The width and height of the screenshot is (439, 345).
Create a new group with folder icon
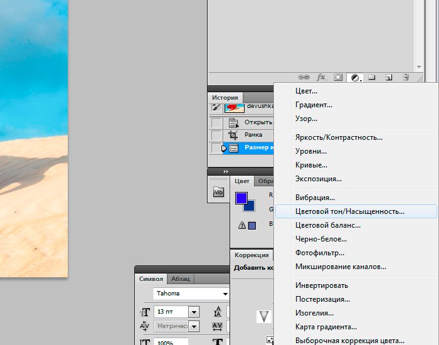point(371,77)
